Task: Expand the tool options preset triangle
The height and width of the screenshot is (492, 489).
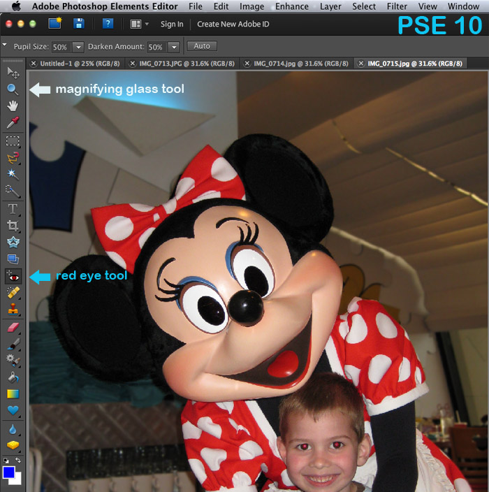Action: click(4, 45)
